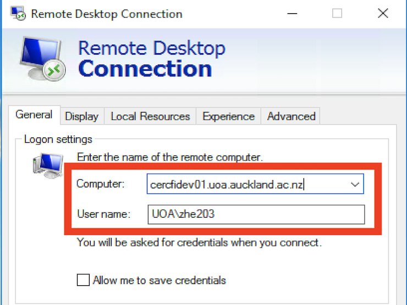Image resolution: width=407 pixels, height=305 pixels.
Task: Maximize the Remote Desktop Connection window
Action: coord(337,14)
